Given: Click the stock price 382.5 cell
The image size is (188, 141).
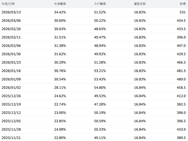Looking at the screenshot, I should pyautogui.click(x=181, y=104).
